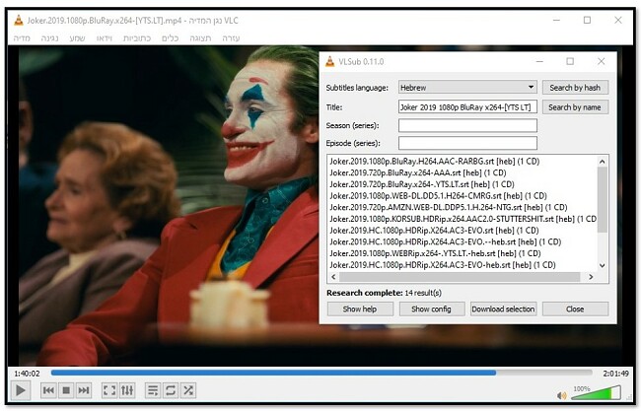Click results list scroll left arrow
The image size is (641, 411).
point(333,277)
